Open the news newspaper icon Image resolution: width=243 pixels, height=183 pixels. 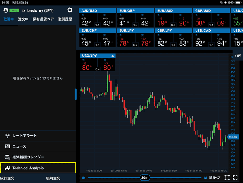coord(7,146)
